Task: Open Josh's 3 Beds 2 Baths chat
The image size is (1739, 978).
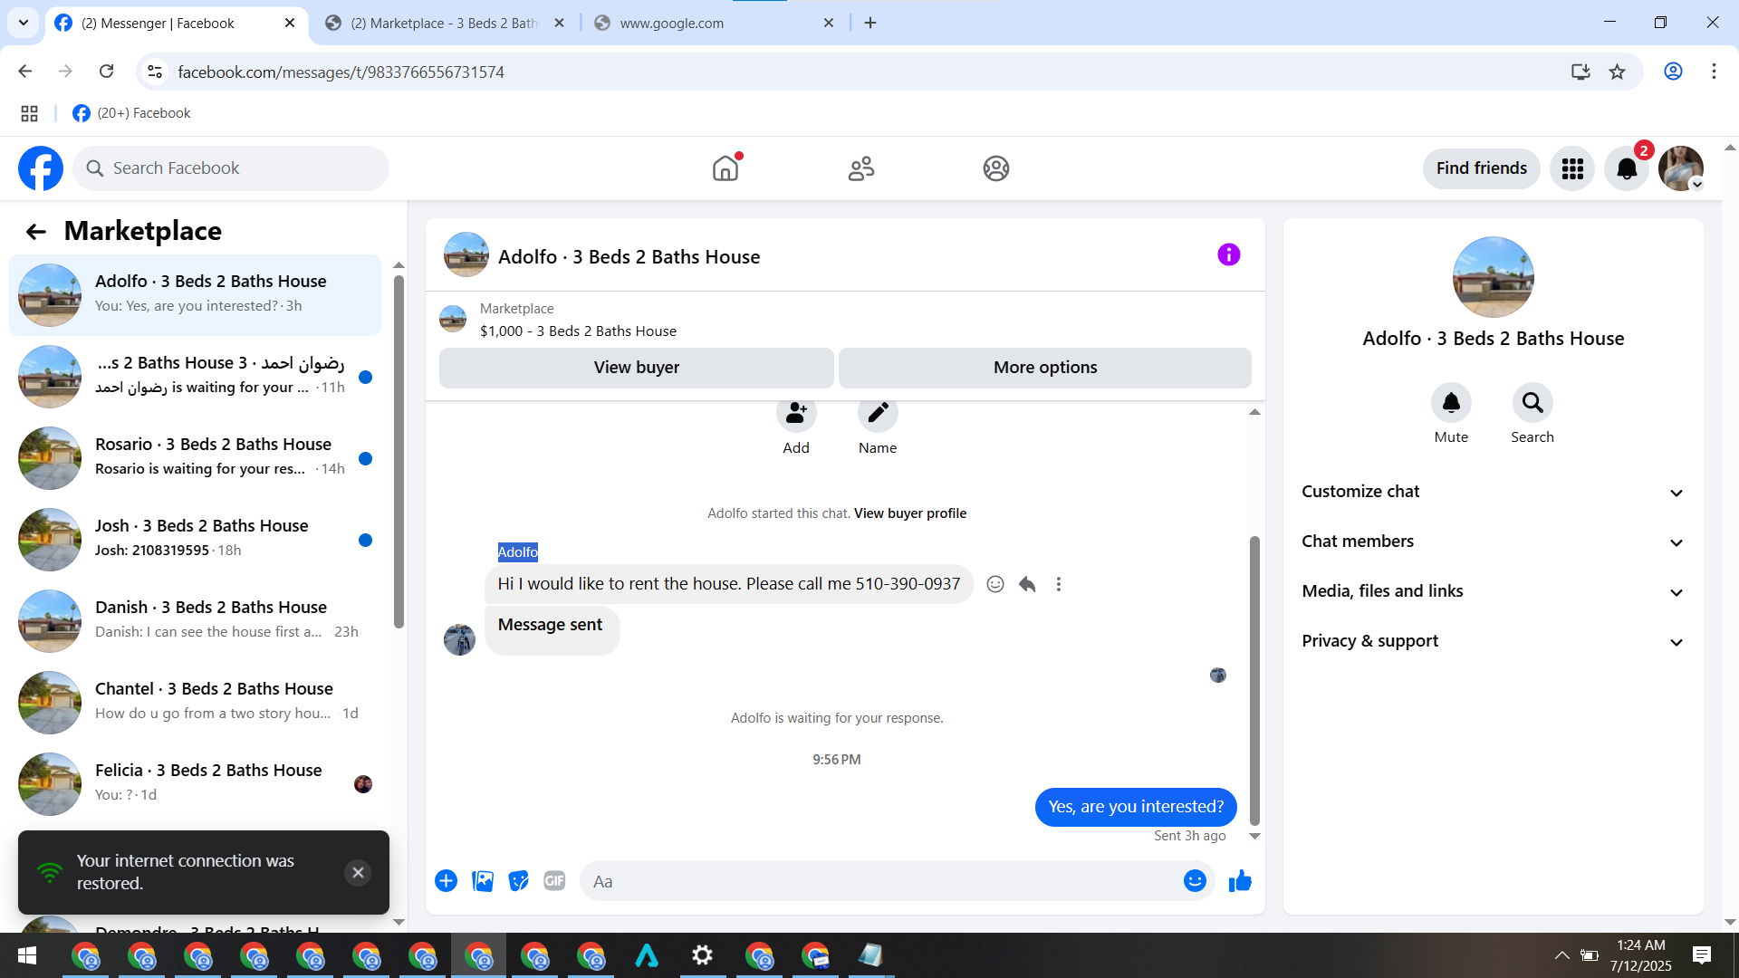Action: [x=195, y=540]
